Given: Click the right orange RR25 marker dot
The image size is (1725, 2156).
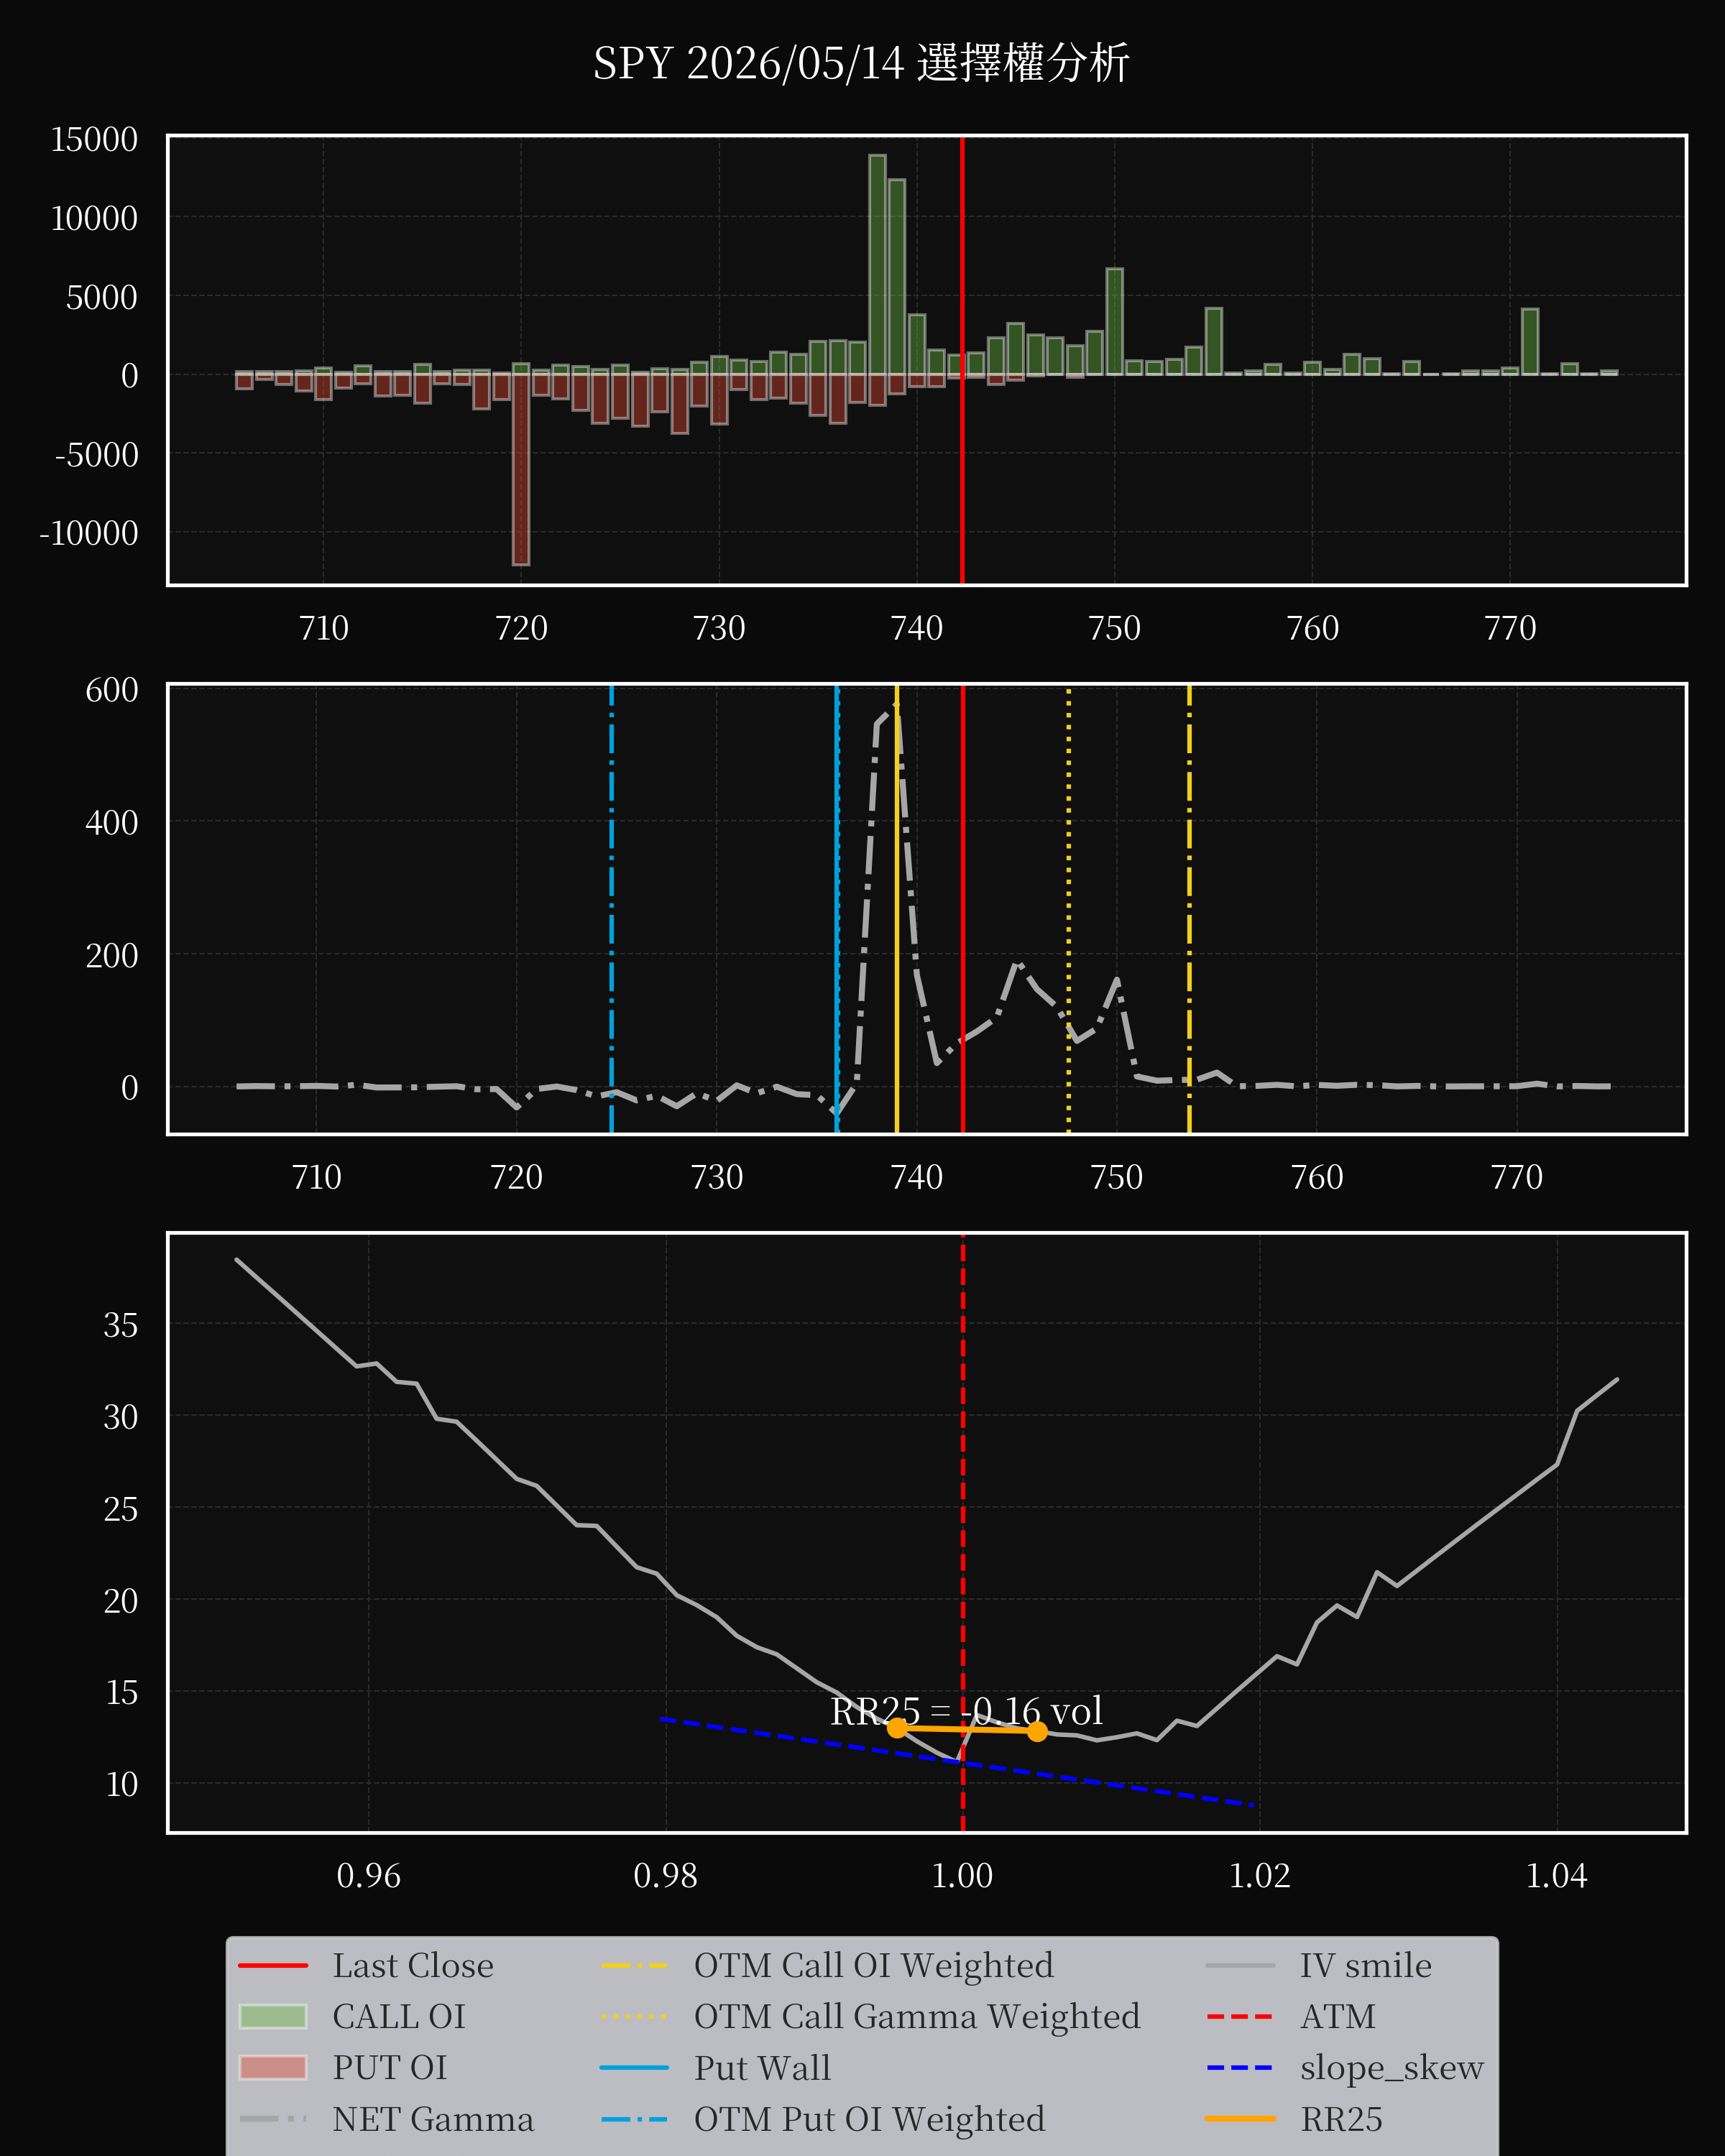Looking at the screenshot, I should [1037, 1731].
